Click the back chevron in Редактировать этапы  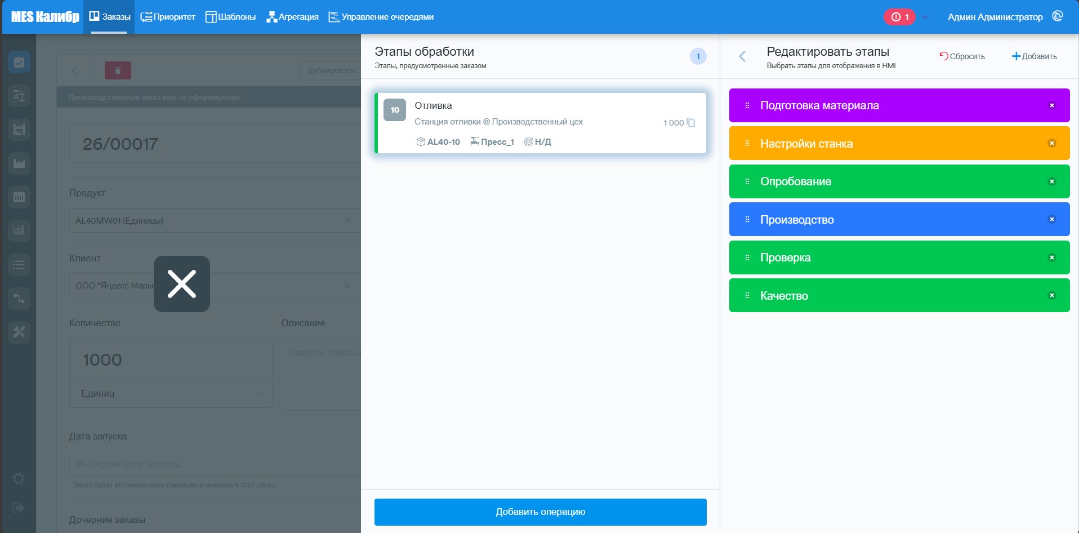[742, 56]
